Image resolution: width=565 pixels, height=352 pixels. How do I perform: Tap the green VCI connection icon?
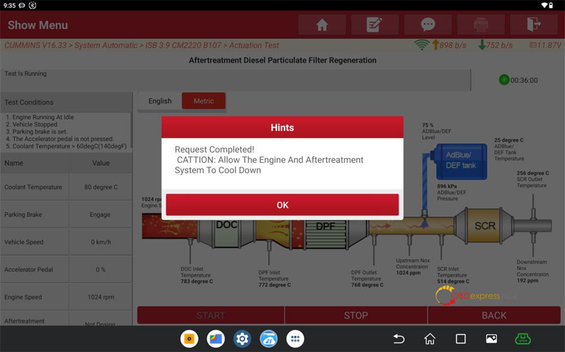click(523, 338)
